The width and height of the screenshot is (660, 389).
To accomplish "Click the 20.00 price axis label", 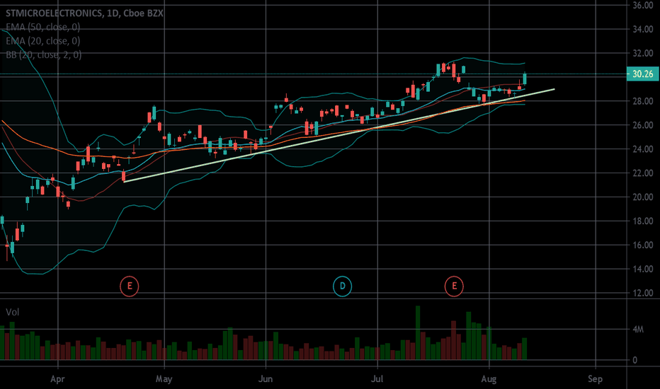I will pos(643,197).
